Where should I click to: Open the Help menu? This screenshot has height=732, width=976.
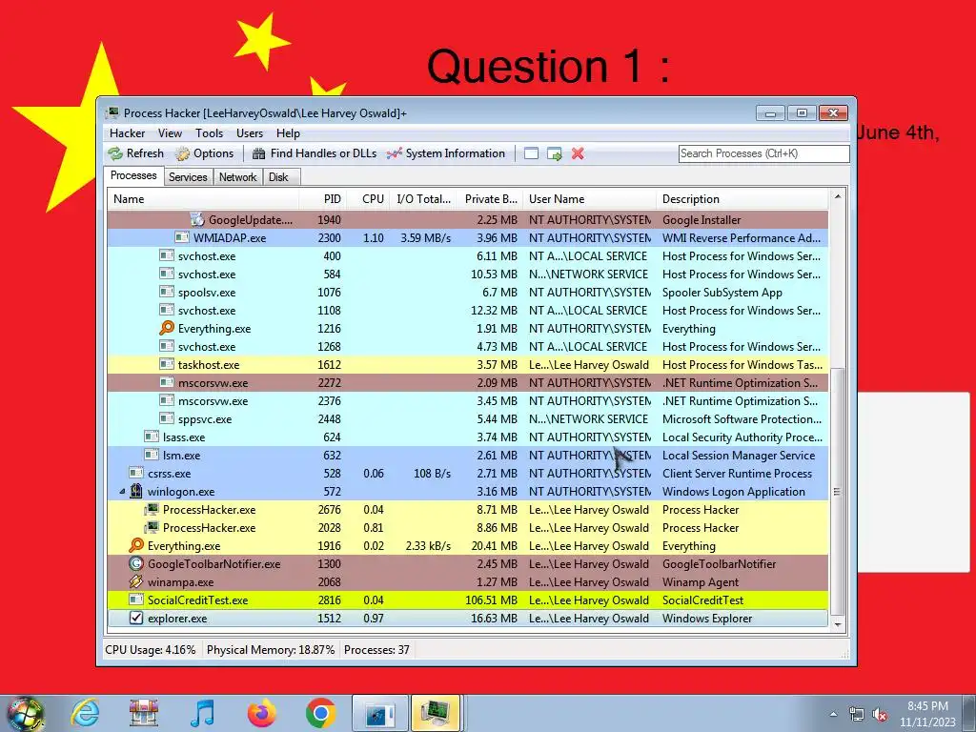pyautogui.click(x=288, y=133)
